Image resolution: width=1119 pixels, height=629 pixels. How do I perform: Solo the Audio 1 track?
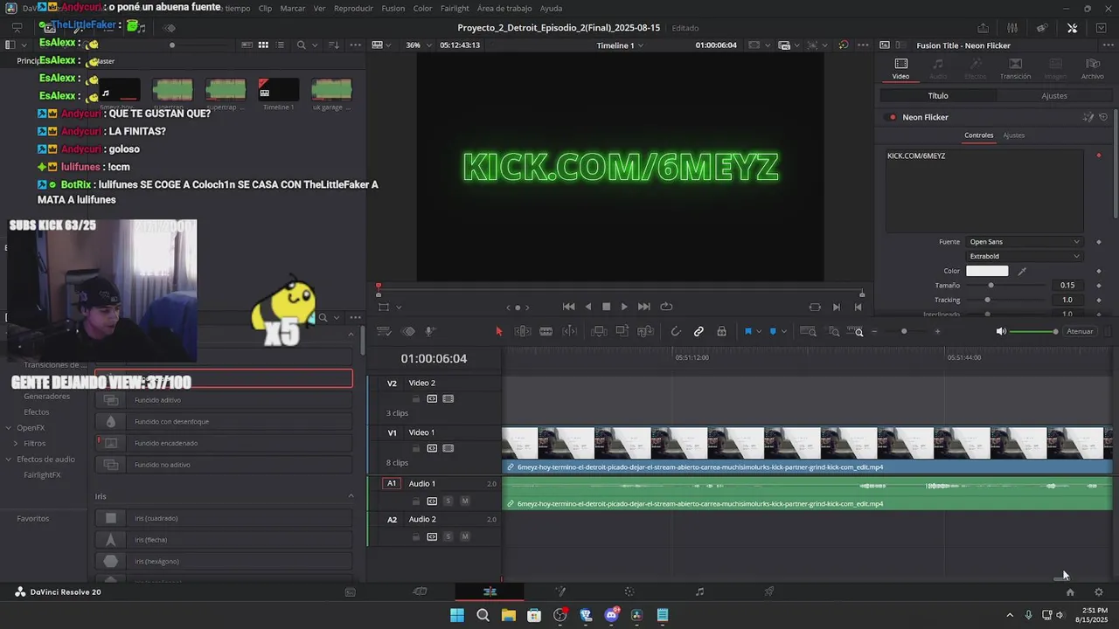(x=448, y=501)
